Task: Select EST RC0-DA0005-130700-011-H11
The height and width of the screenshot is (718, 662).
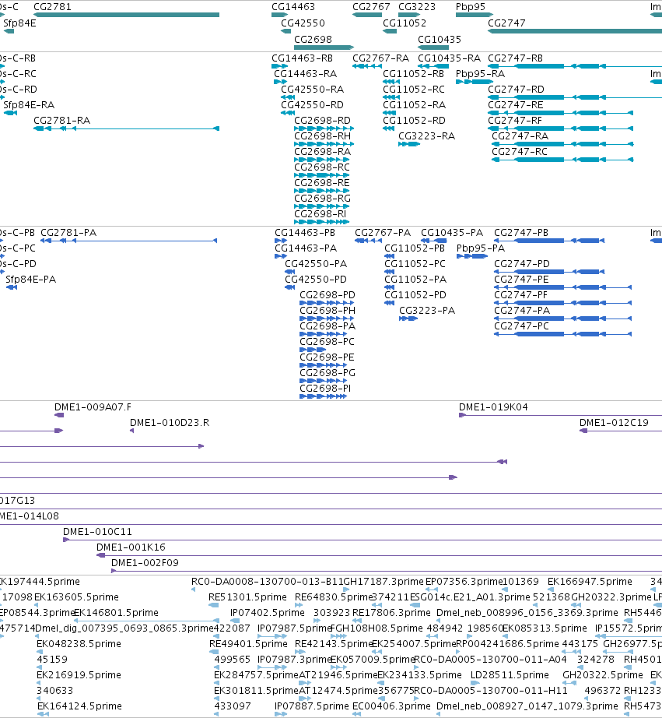Action: 490,691
